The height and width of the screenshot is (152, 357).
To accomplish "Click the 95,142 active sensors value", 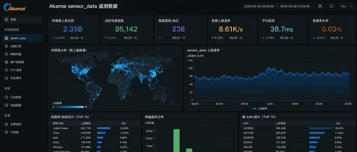I will coord(126,29).
